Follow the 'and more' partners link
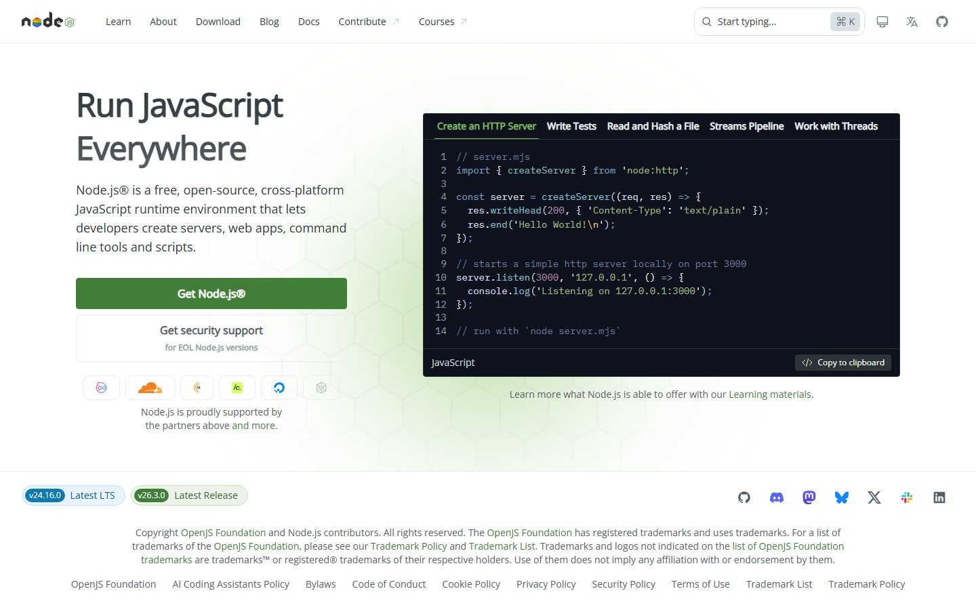This screenshot has height=610, width=976. (x=253, y=426)
